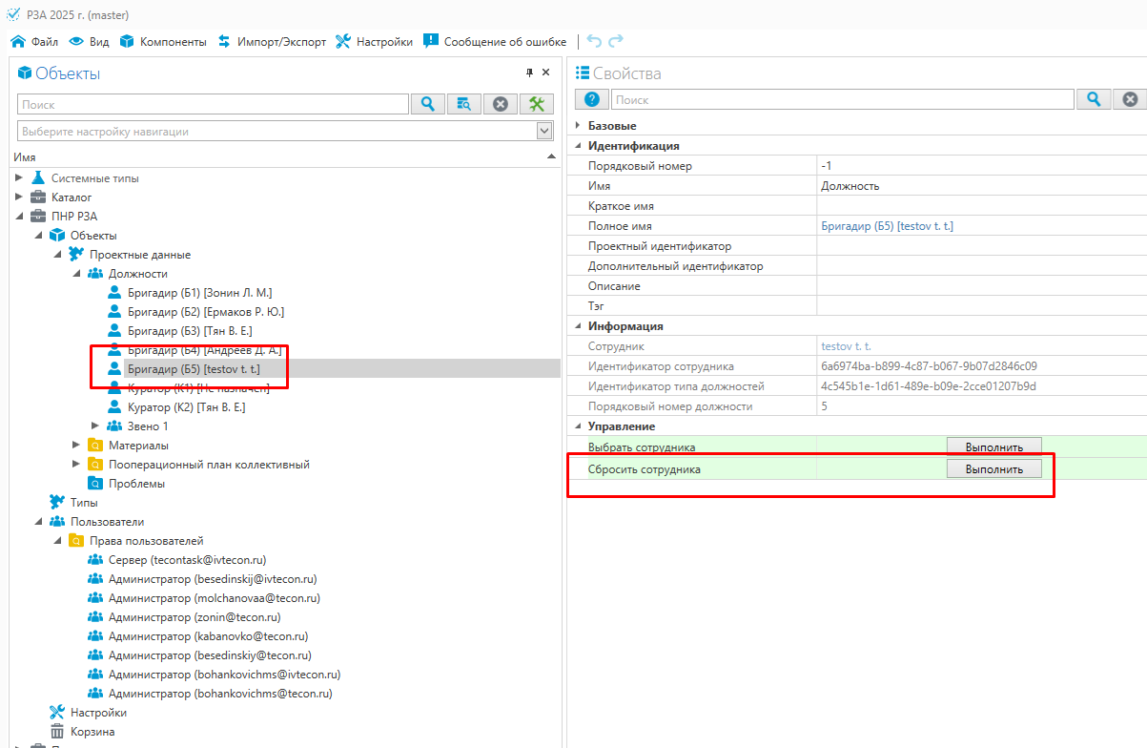Open the Импорт/Экспорт menu
Screen dimensions: 1147x748
click(x=272, y=42)
